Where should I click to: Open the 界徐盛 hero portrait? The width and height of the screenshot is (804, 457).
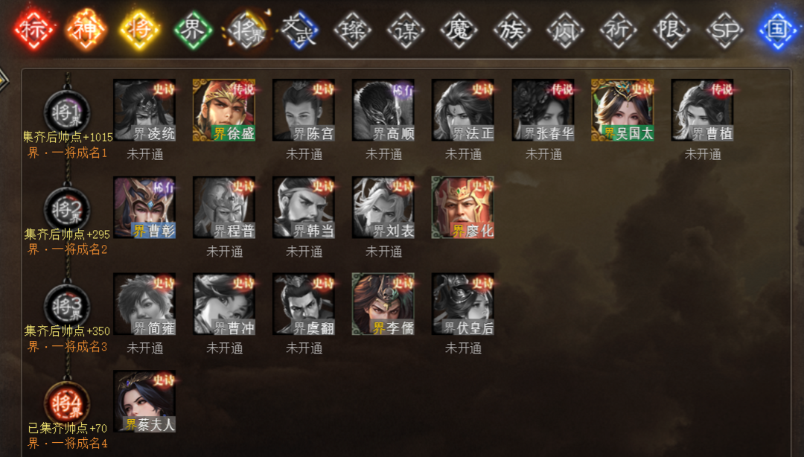(x=224, y=109)
